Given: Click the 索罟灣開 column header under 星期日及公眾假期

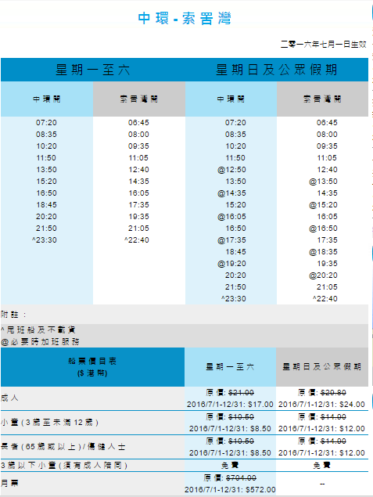Looking at the screenshot, I should pyautogui.click(x=322, y=99).
